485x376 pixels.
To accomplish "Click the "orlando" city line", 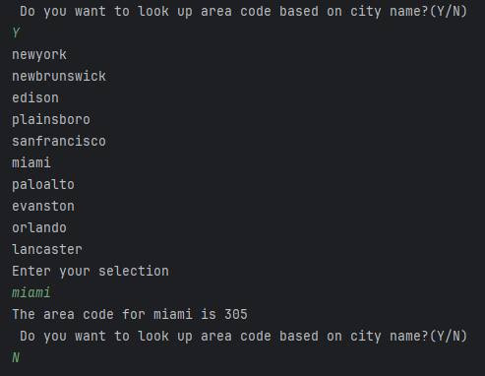I will pyautogui.click(x=39, y=227).
